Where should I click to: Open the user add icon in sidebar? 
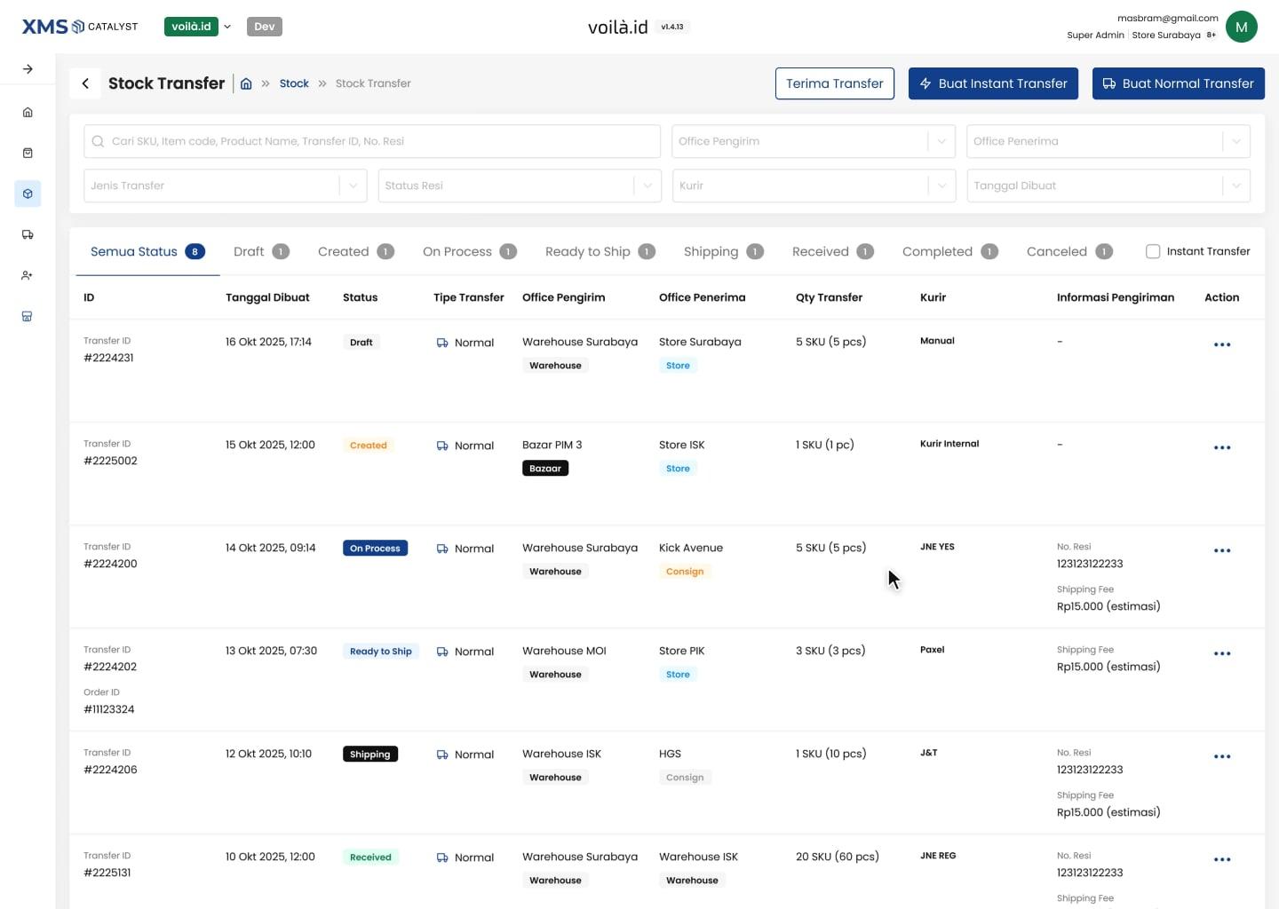28,275
